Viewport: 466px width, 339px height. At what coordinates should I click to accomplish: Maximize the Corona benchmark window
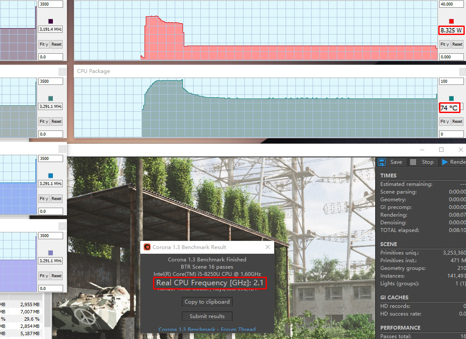tap(441, 150)
